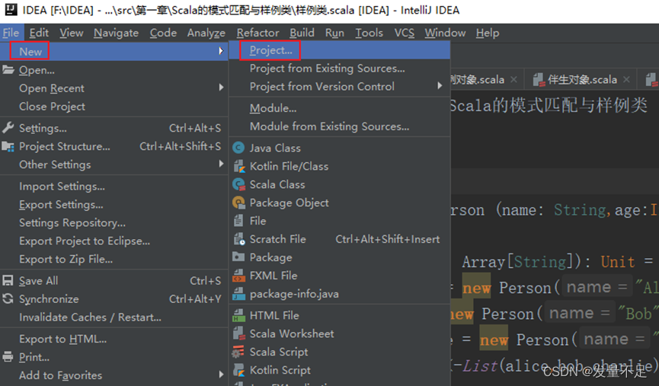Expand the Open Recent submenu arrow

(221, 88)
